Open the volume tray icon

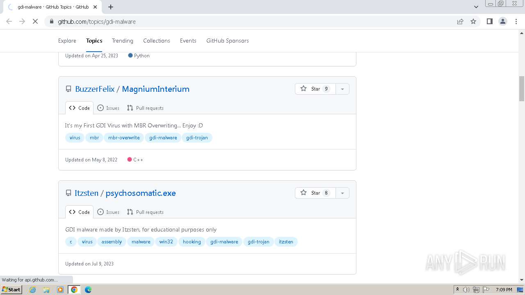click(x=466, y=290)
